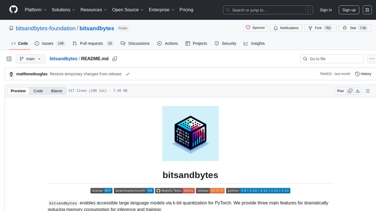Focus the Go to file field
Viewport: 376px width, 211px height.
(x=332, y=59)
